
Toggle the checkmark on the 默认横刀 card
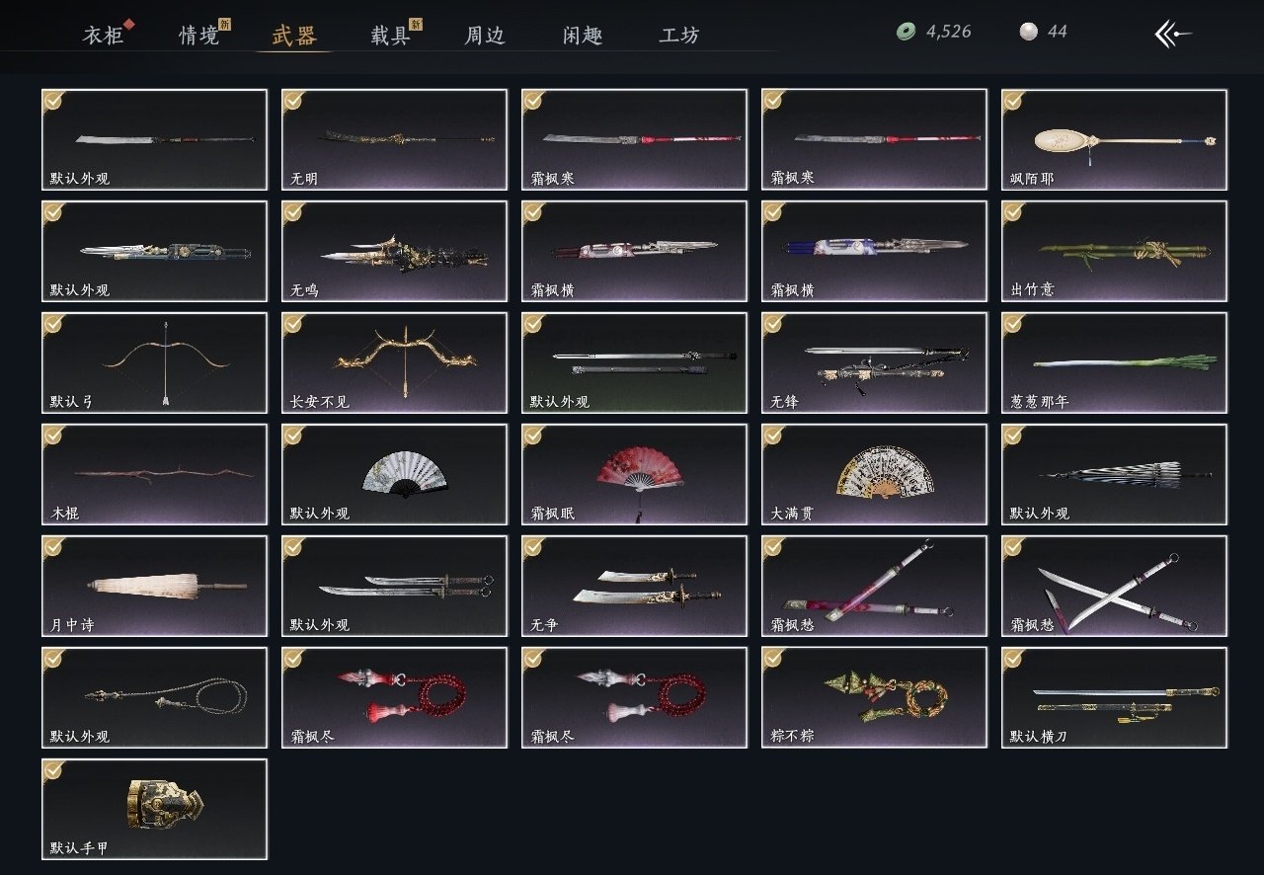(x=1013, y=658)
